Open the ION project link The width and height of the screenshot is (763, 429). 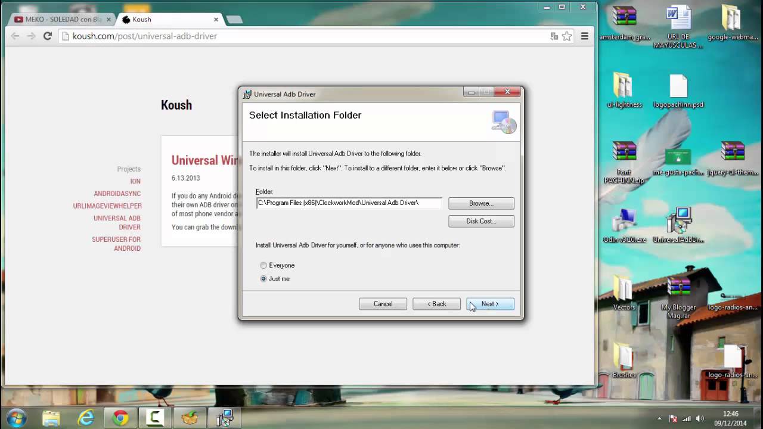[135, 181]
